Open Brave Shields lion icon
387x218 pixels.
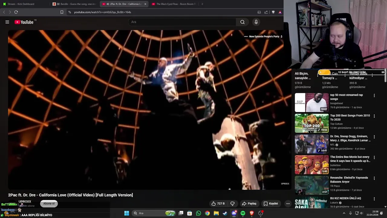[x=273, y=12]
